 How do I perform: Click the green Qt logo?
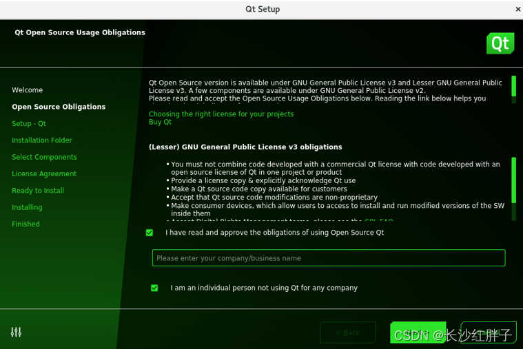click(x=500, y=43)
